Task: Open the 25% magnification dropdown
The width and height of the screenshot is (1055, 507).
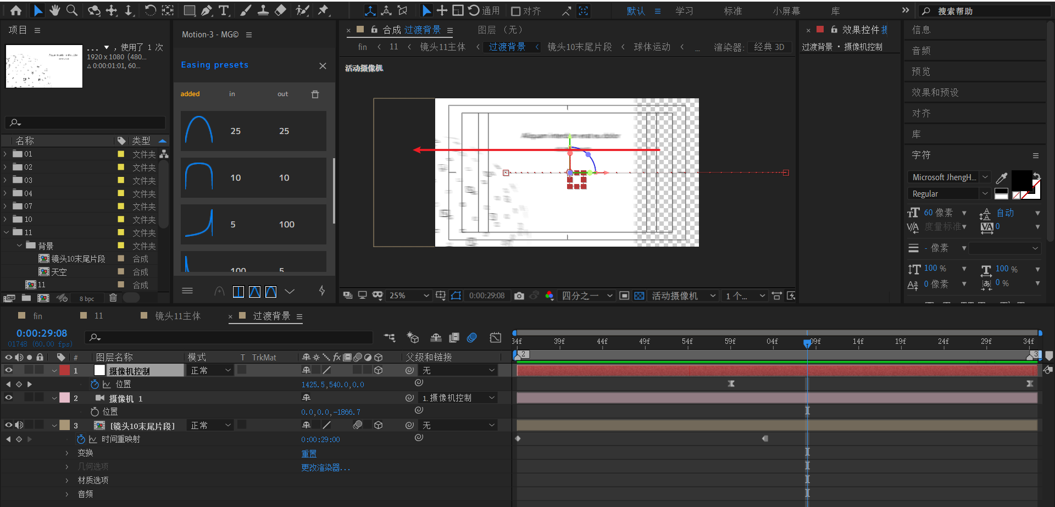Action: [409, 296]
